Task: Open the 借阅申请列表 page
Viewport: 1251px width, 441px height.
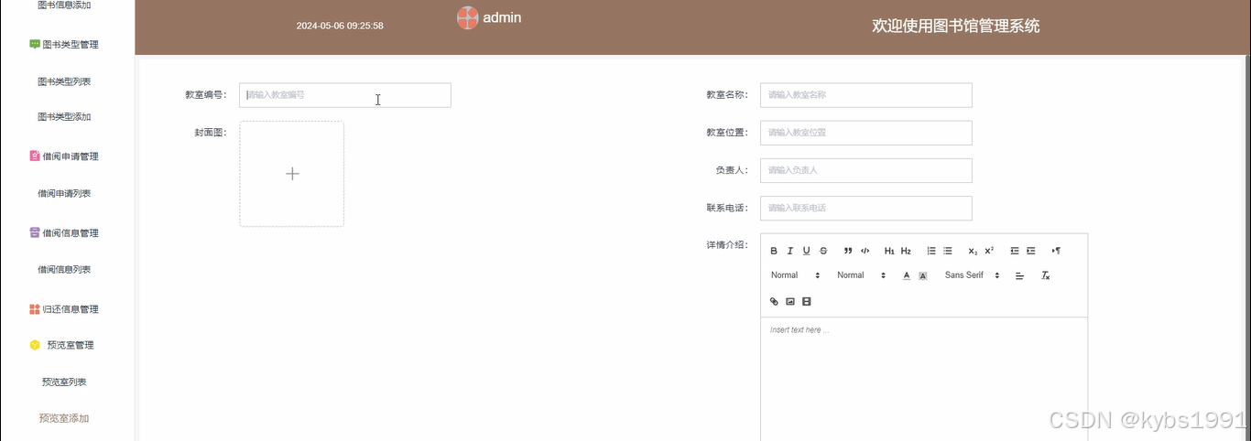Action: (64, 194)
